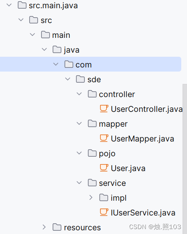The image size is (187, 234).
Task: Expand the resources folder chevron
Action: pos(44,227)
